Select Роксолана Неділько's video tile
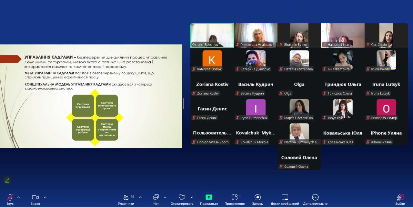The width and height of the screenshot is (413, 208). click(256, 35)
